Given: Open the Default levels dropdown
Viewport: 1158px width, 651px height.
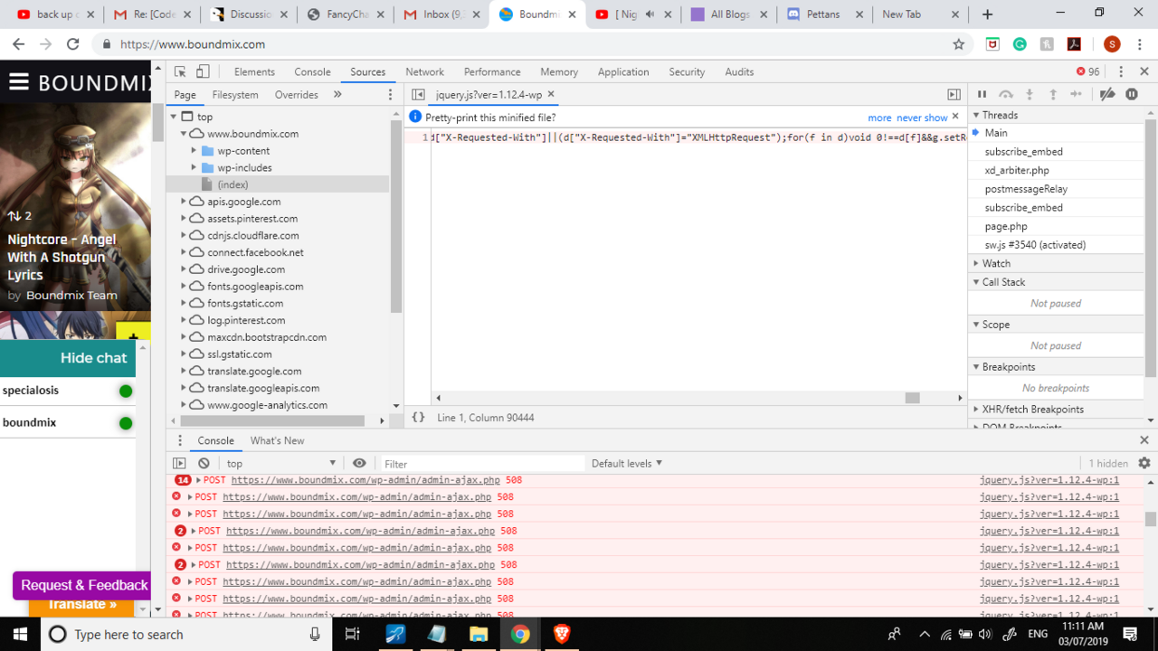Looking at the screenshot, I should point(627,463).
